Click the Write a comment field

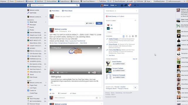(x=74, y=98)
